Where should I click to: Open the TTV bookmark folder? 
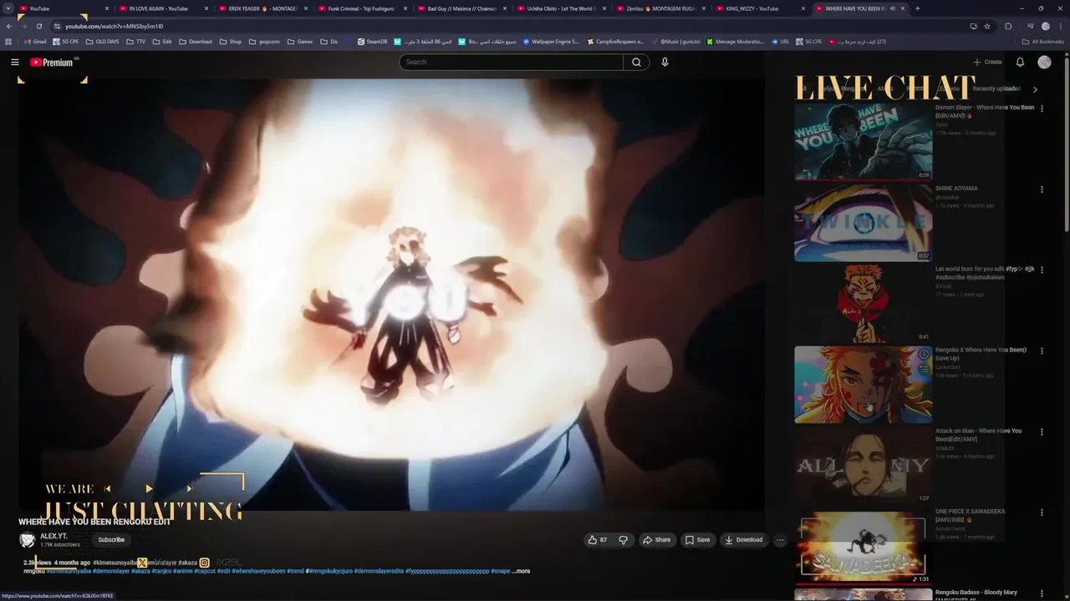[x=135, y=42]
